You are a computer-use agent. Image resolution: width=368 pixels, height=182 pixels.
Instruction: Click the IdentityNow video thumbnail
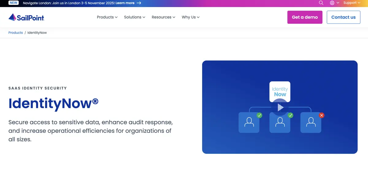[x=280, y=107]
